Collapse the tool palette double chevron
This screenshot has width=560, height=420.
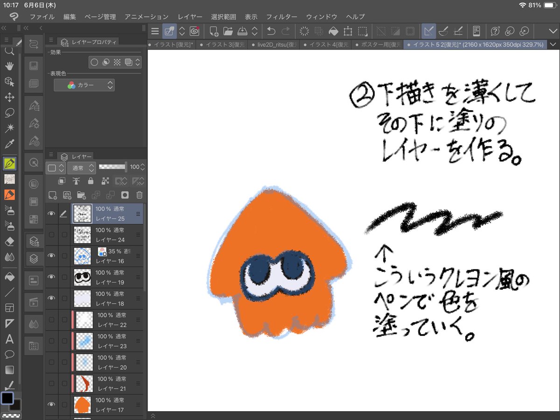click(4, 28)
